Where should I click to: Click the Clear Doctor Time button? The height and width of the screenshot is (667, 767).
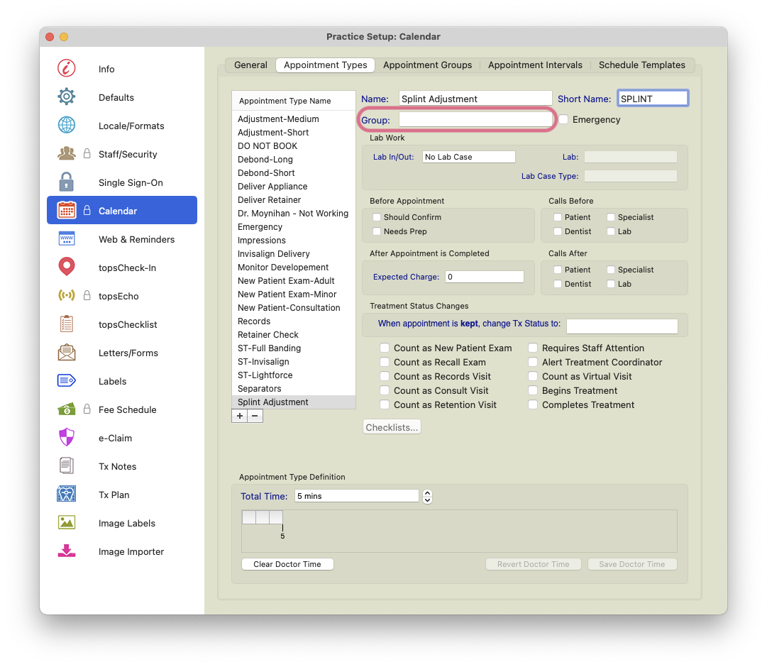[287, 563]
